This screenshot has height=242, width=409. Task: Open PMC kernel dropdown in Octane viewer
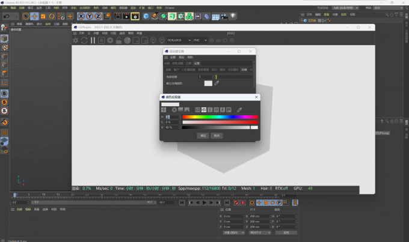[x=200, y=40]
